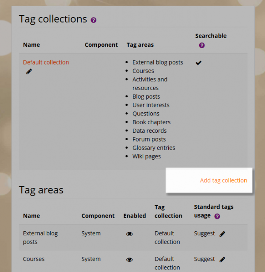Open the Default collection link
Screen dimensions: 265x272
[x=46, y=62]
